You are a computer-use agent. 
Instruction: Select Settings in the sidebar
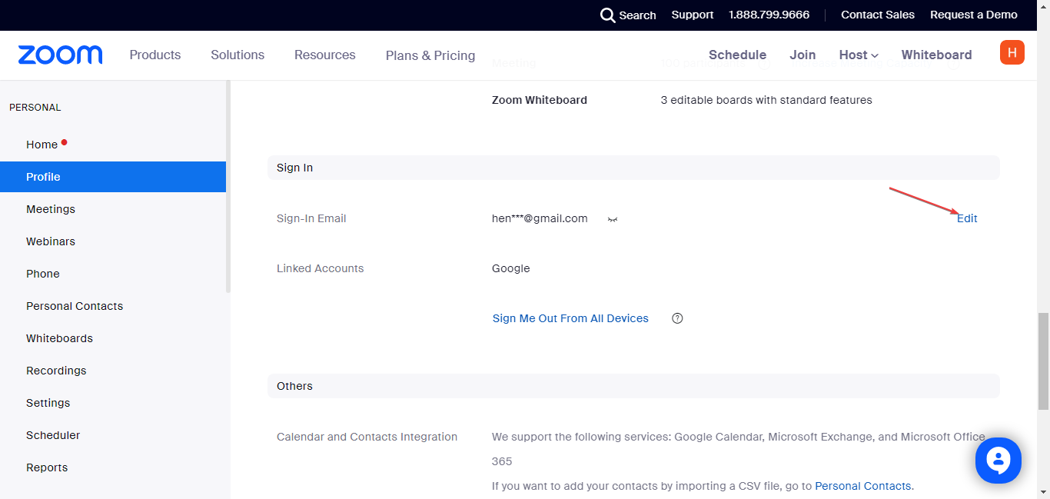[x=48, y=403]
